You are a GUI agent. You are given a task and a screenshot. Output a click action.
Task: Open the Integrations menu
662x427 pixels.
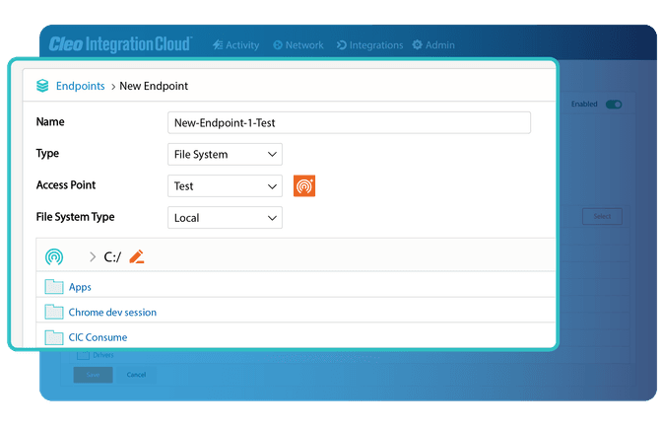coord(369,45)
